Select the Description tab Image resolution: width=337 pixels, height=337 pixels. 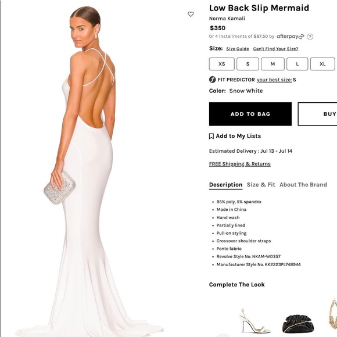[x=225, y=185]
